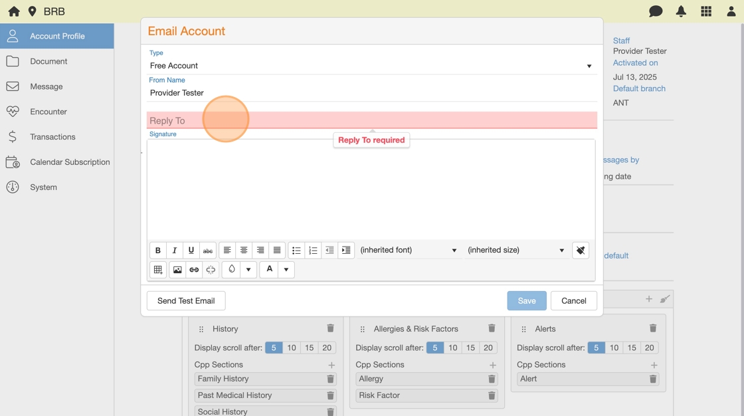Expand the inherited font dropdown
Viewport: 744px width, 416px height.
point(408,251)
